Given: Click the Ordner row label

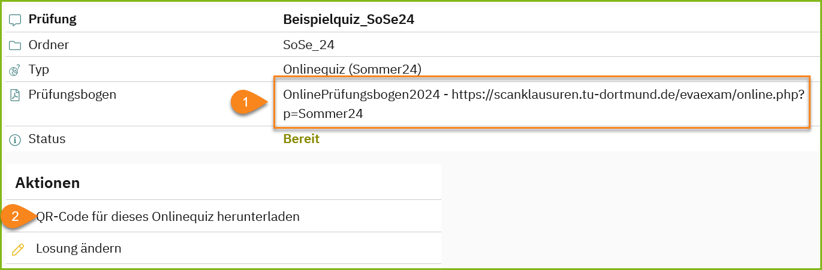Looking at the screenshot, I should [x=49, y=45].
